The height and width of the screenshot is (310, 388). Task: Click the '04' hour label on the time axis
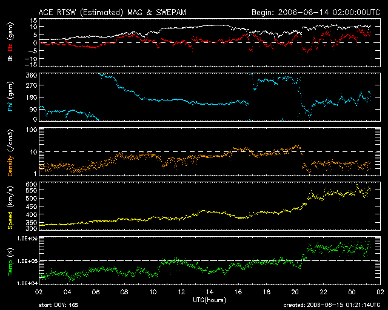67,292
